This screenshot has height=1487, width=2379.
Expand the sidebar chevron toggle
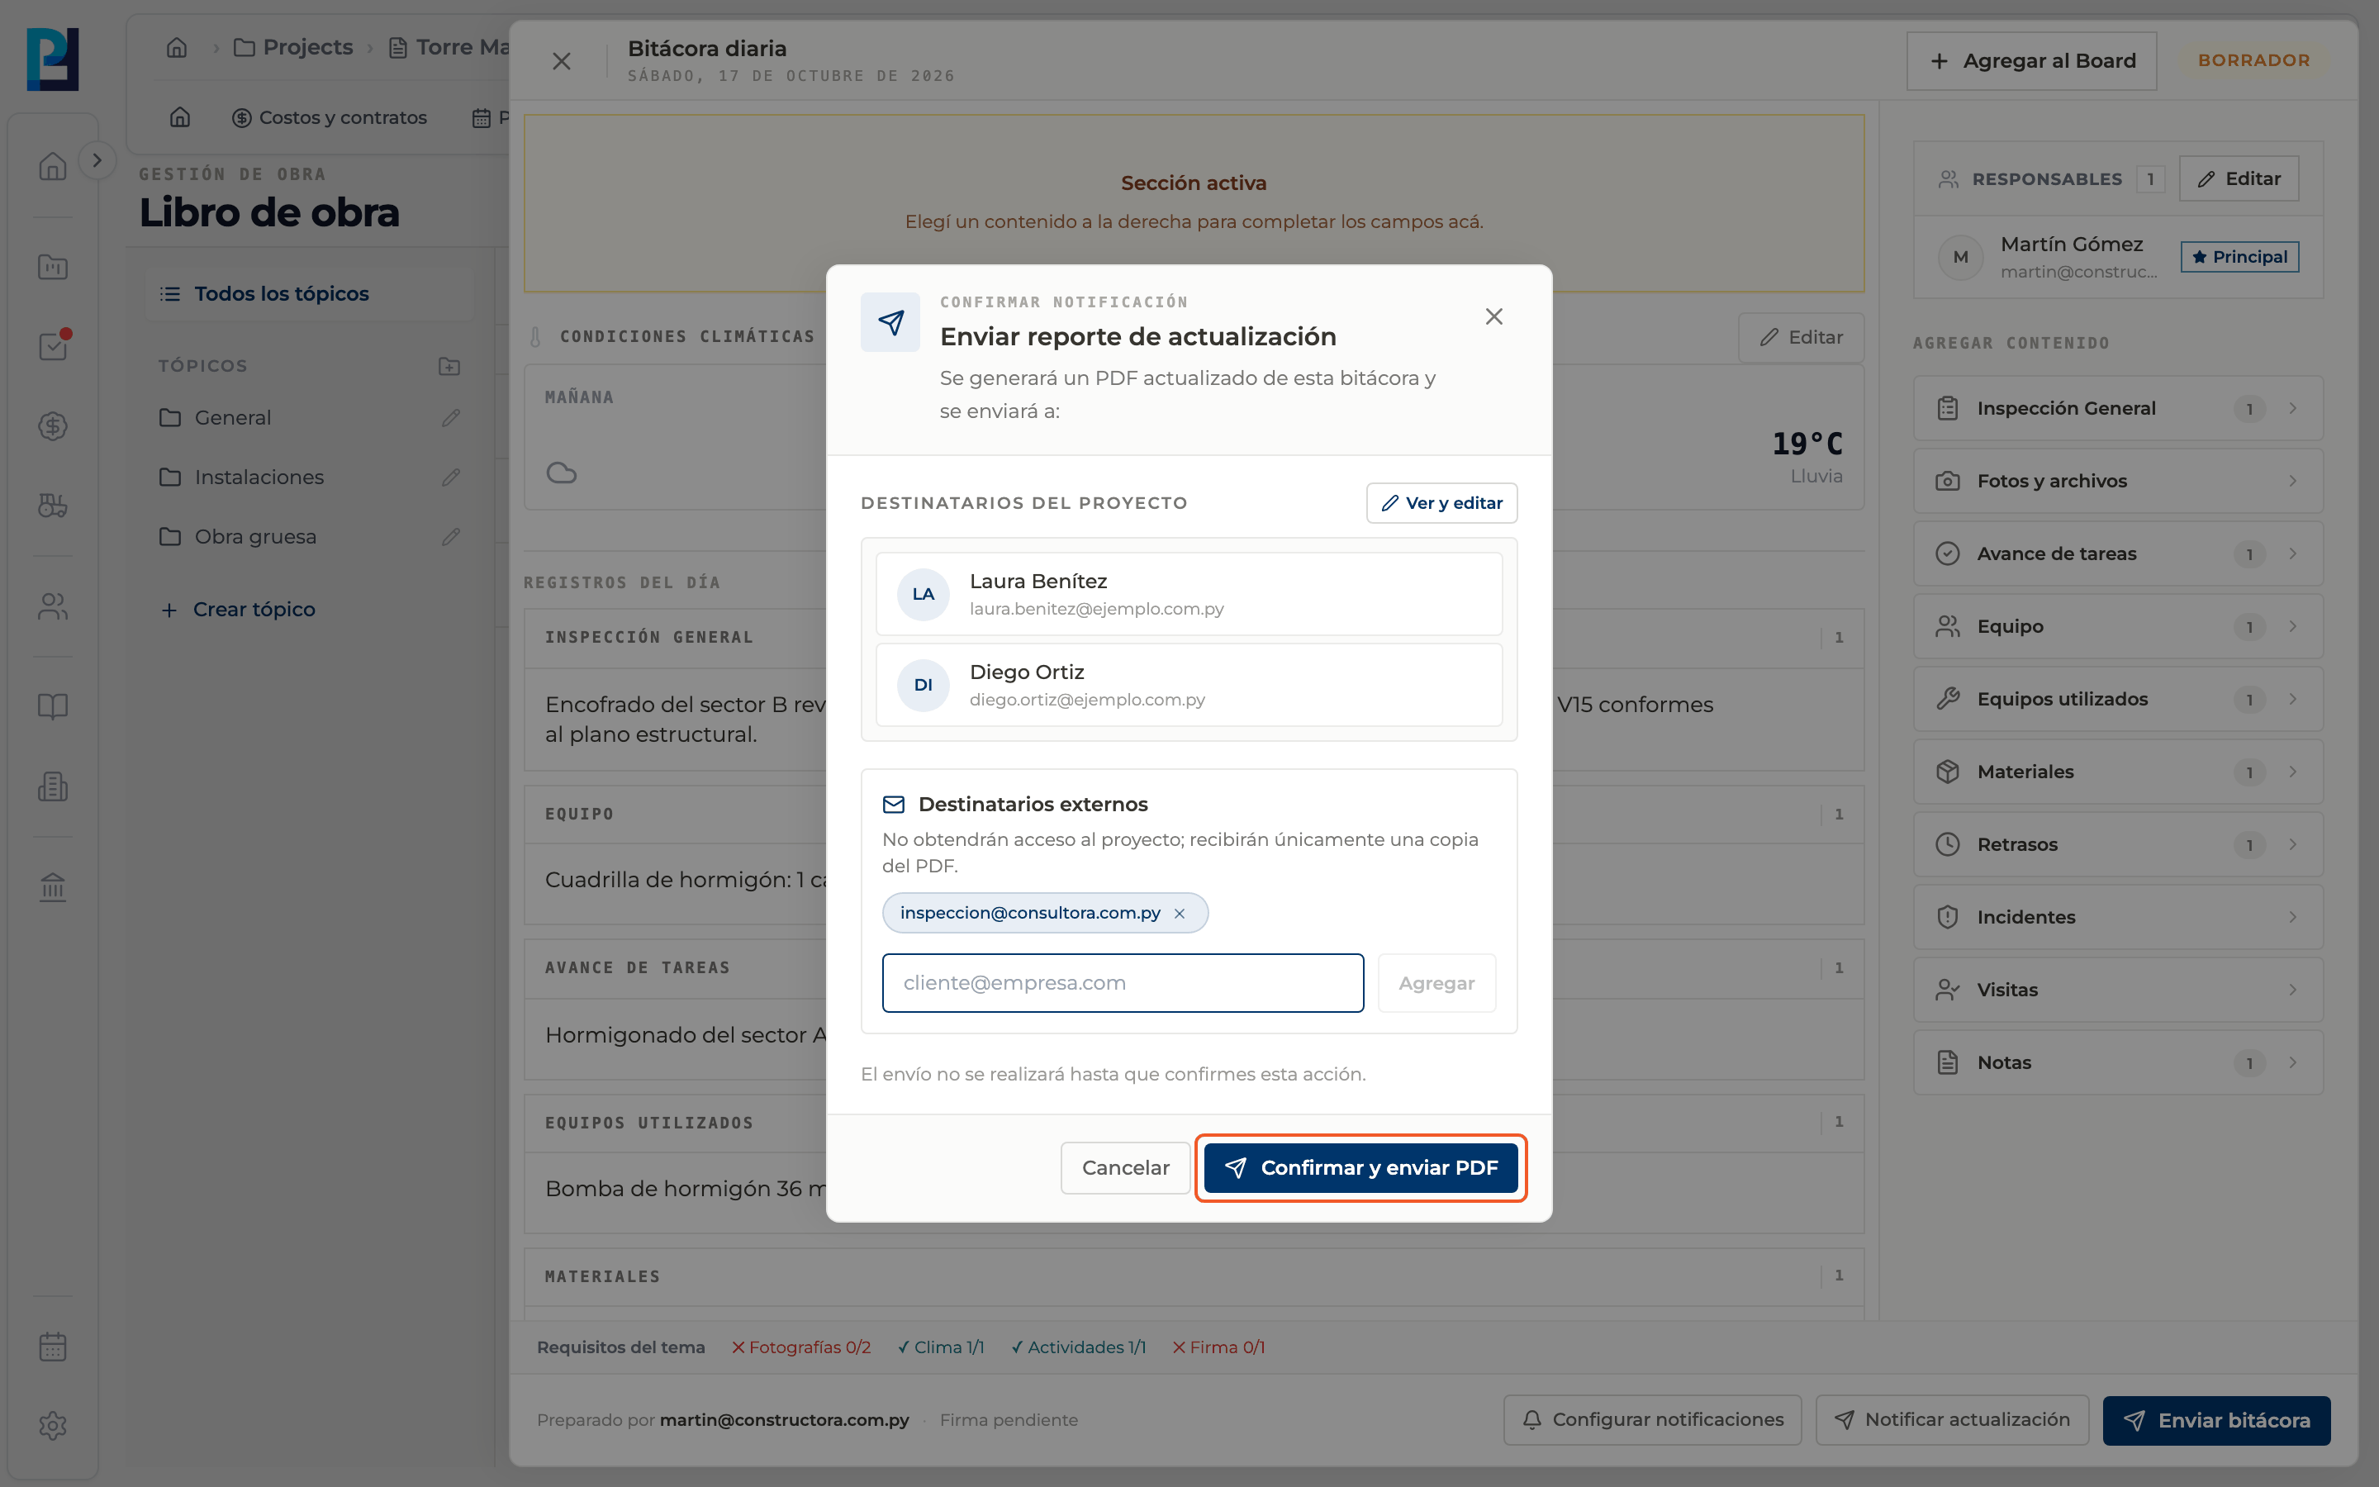[x=97, y=160]
